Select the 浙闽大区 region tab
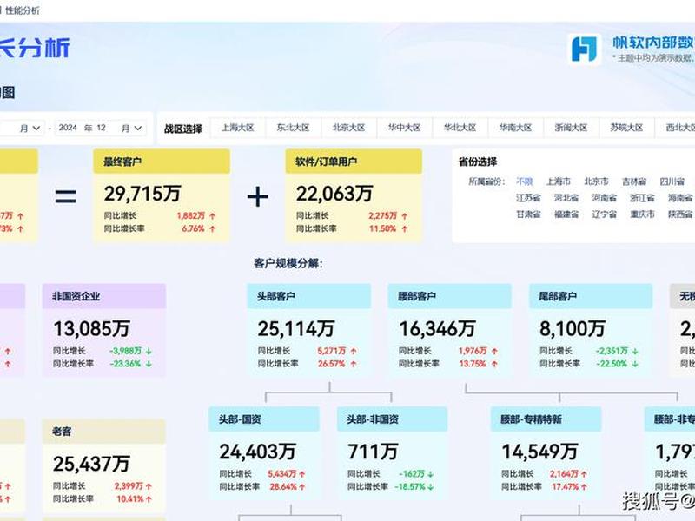Image resolution: width=695 pixels, height=521 pixels. (571, 128)
